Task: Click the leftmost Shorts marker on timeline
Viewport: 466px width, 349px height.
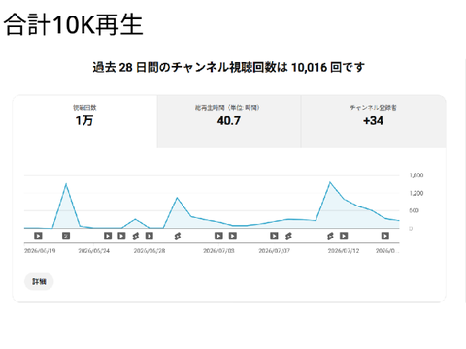Action: pyautogui.click(x=136, y=237)
